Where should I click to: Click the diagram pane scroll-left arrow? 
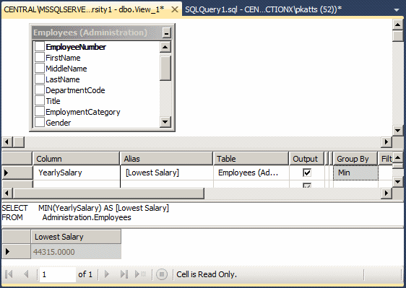[7, 141]
